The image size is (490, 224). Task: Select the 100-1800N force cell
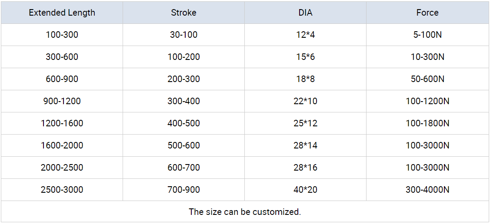click(427, 123)
